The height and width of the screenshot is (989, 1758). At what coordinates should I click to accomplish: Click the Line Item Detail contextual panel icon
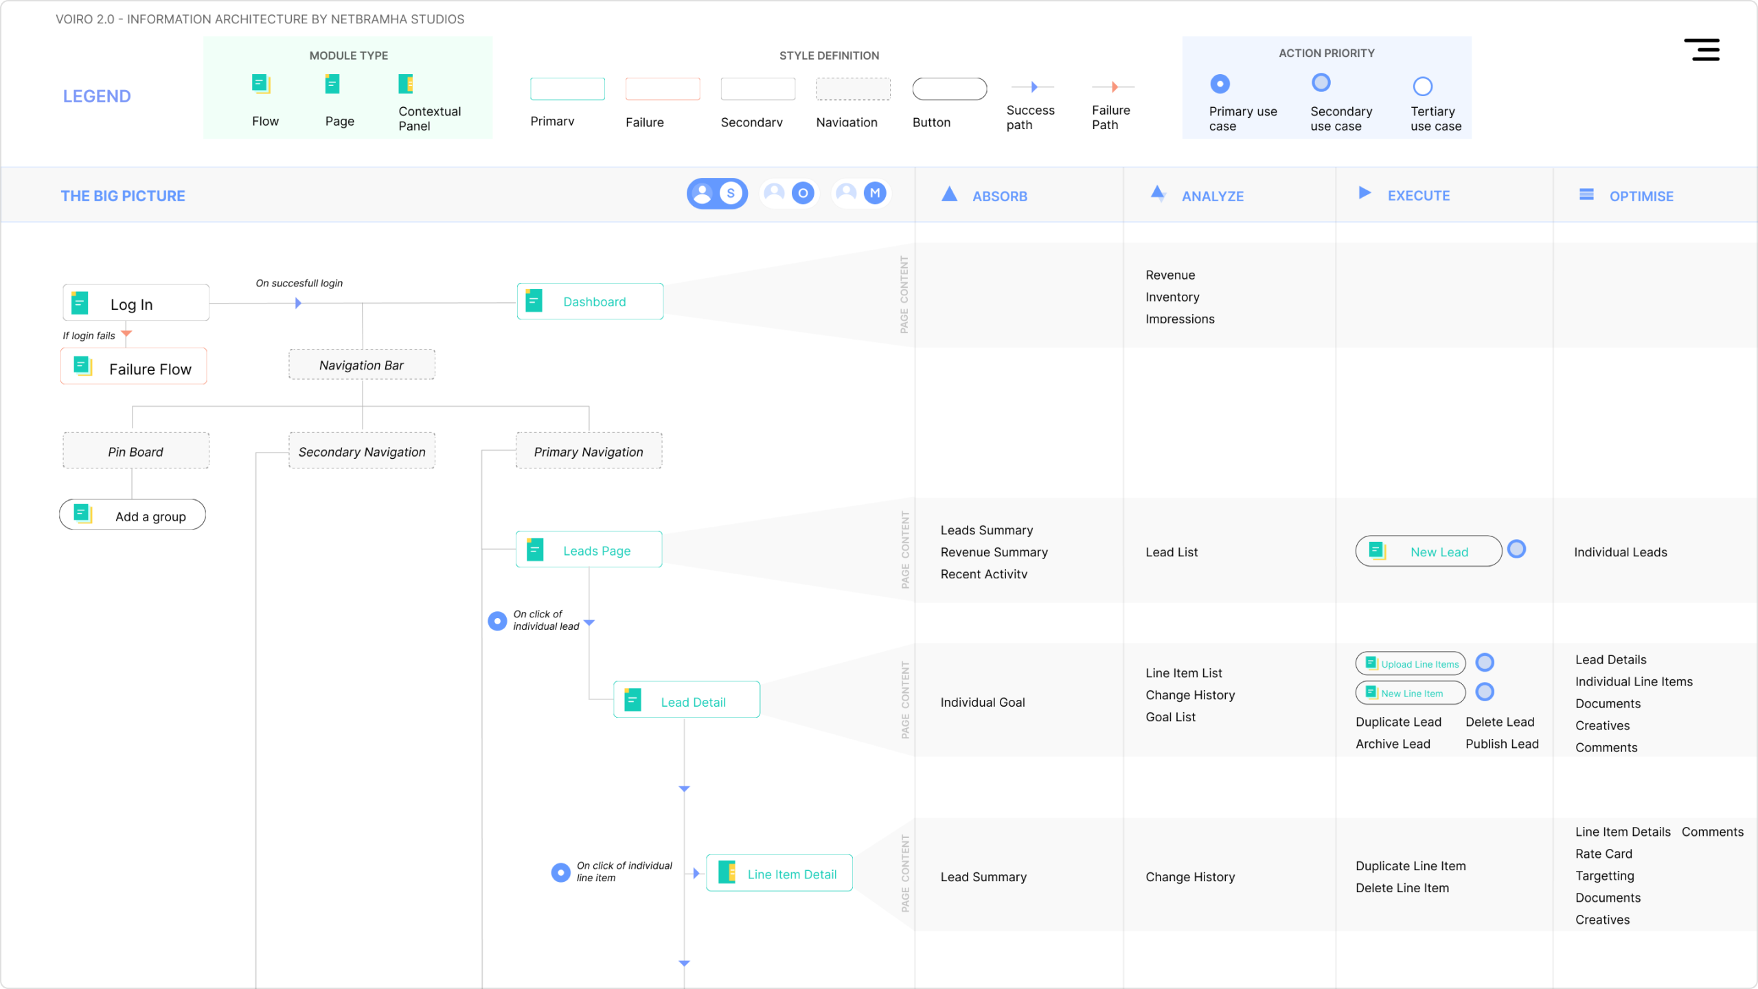point(727,872)
